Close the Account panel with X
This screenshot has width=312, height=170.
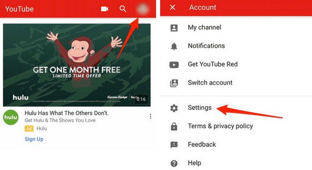click(x=173, y=7)
